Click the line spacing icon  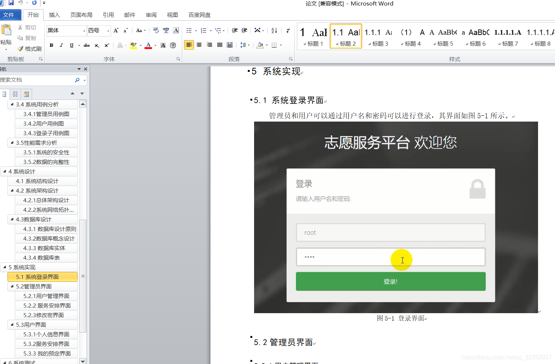(243, 45)
